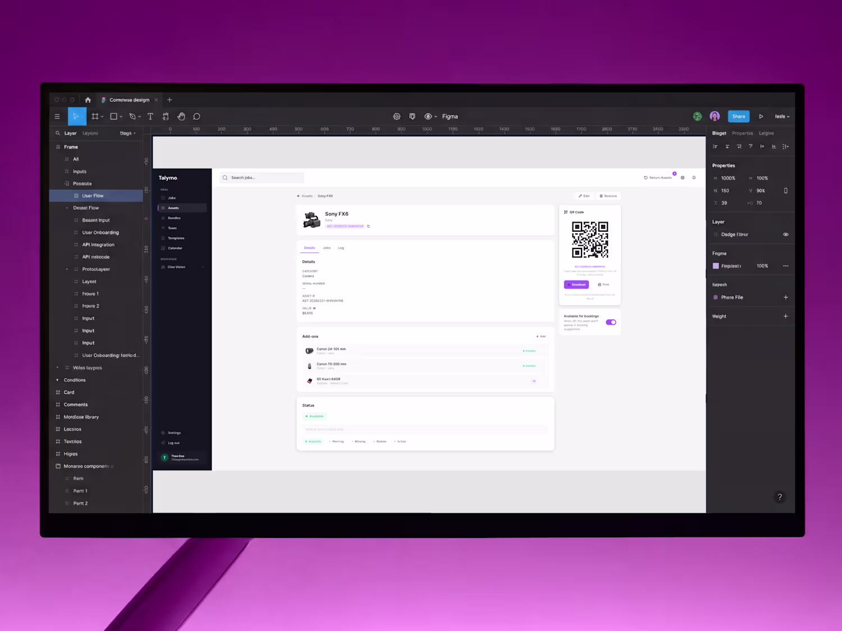Expand the Wiles laypaa layer group
Screen dimensions: 842x631
57,368
